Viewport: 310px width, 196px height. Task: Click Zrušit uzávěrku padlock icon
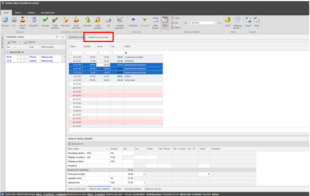click(98, 20)
